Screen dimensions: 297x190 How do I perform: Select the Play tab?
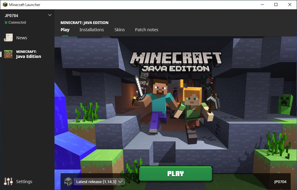(65, 30)
